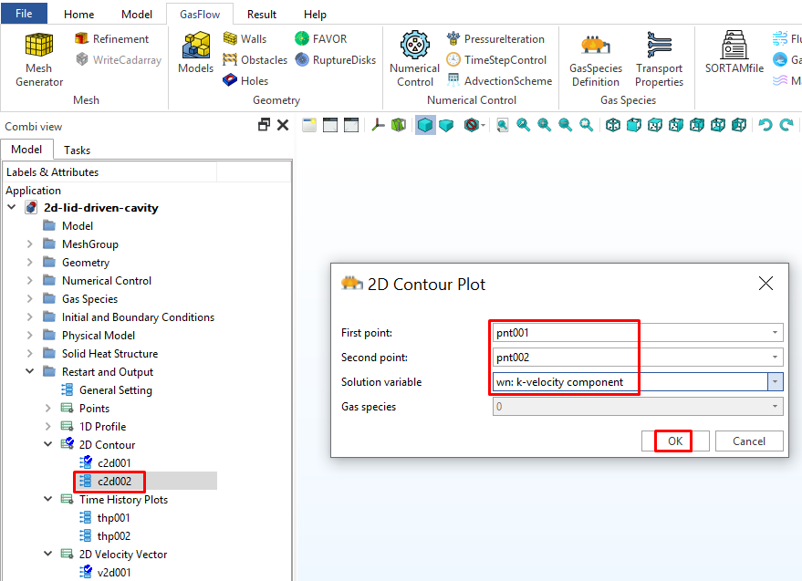802x581 pixels.
Task: Open GasSpecies Definition
Action: (595, 58)
